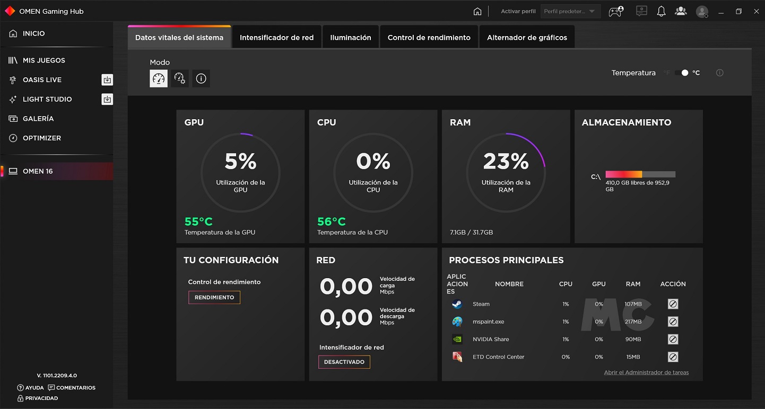Click the user profile avatar
Image resolution: width=765 pixels, height=409 pixels.
tap(702, 12)
